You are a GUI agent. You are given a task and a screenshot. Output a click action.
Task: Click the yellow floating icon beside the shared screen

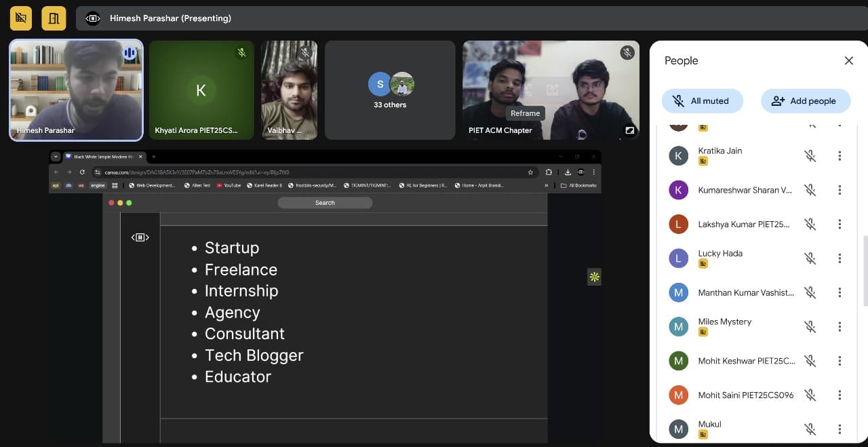pos(594,277)
